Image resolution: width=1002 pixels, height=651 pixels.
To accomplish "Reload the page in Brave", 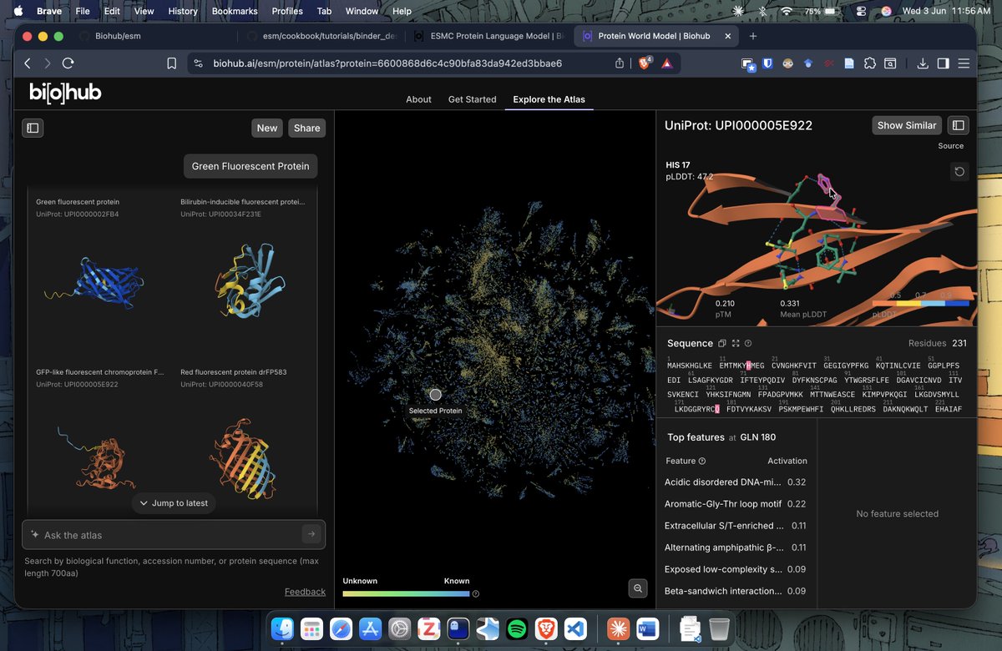I will [x=68, y=63].
